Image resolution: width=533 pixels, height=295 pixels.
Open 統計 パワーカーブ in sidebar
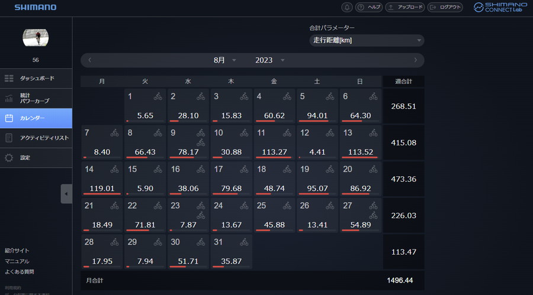36,98
